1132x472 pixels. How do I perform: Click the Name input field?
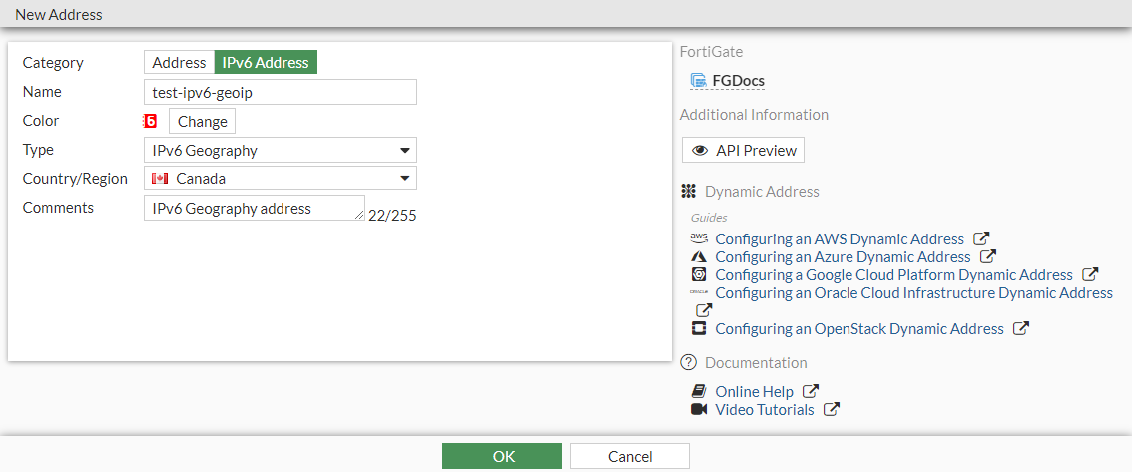click(280, 92)
